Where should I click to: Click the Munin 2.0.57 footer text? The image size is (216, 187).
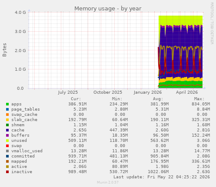tap(108, 182)
